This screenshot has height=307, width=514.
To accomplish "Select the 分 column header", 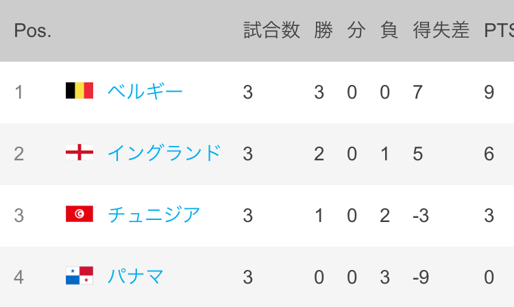I will pyautogui.click(x=356, y=30).
